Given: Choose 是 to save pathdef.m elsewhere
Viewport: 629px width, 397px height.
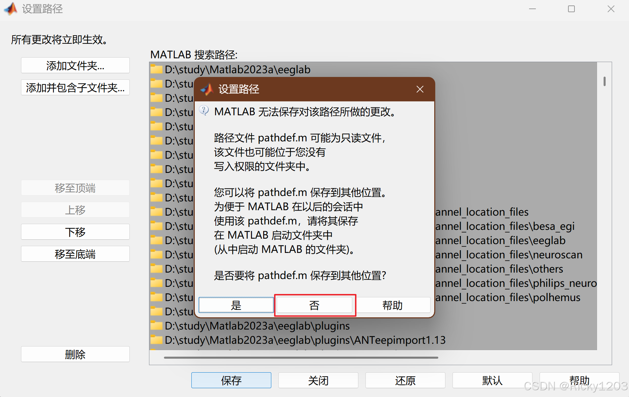Looking at the screenshot, I should [x=236, y=305].
